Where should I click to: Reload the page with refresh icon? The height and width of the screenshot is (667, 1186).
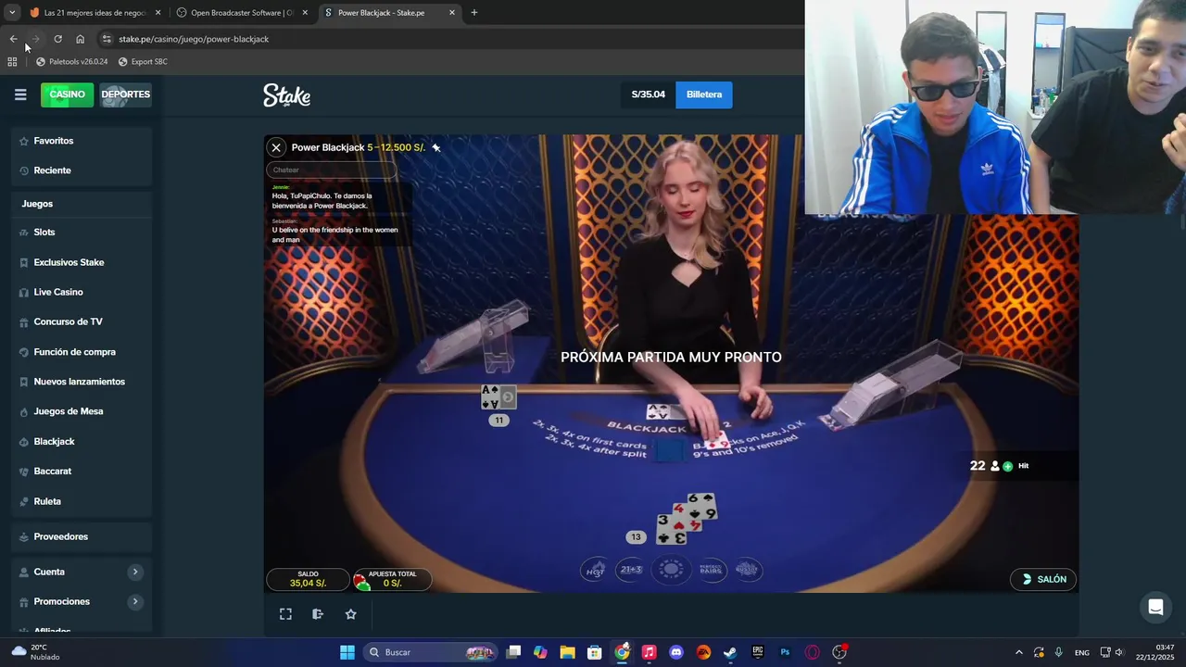pos(57,39)
